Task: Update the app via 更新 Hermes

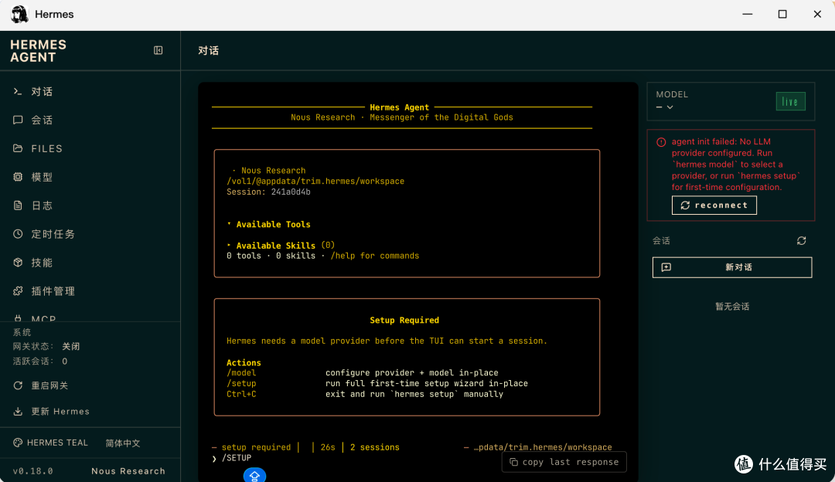Action: click(x=60, y=412)
